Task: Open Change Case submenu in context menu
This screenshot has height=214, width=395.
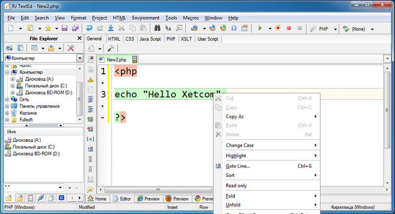Action: tap(267, 145)
